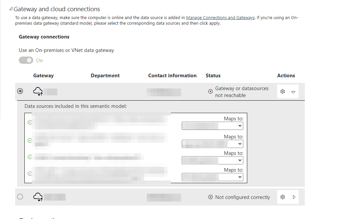This screenshot has height=219, width=346.
Task: Click the 'Not configured correctly' status text
Action: coord(243,197)
